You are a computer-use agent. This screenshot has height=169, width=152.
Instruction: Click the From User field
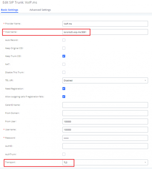[x=105, y=121]
